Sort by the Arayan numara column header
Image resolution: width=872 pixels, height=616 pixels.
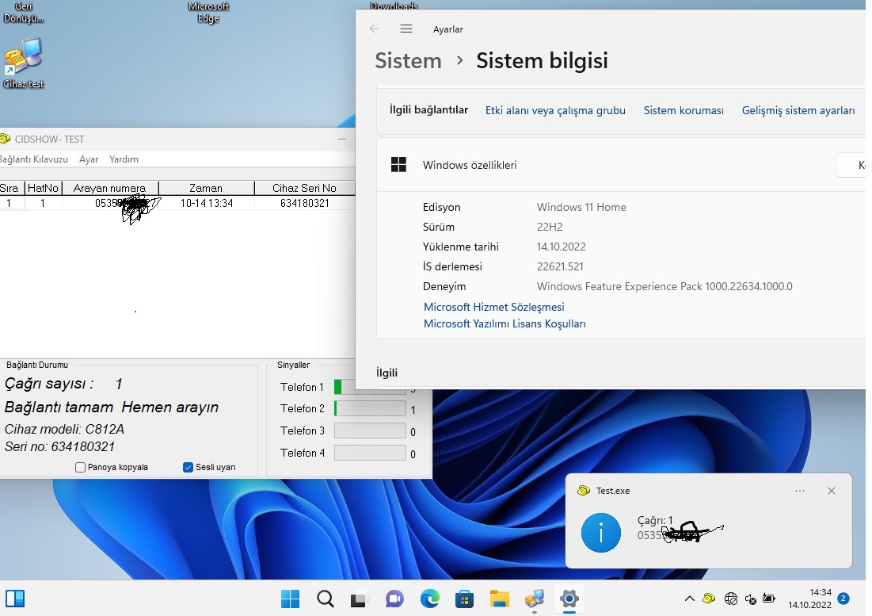[109, 188]
